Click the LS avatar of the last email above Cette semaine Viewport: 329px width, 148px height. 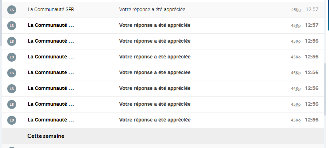12,120
